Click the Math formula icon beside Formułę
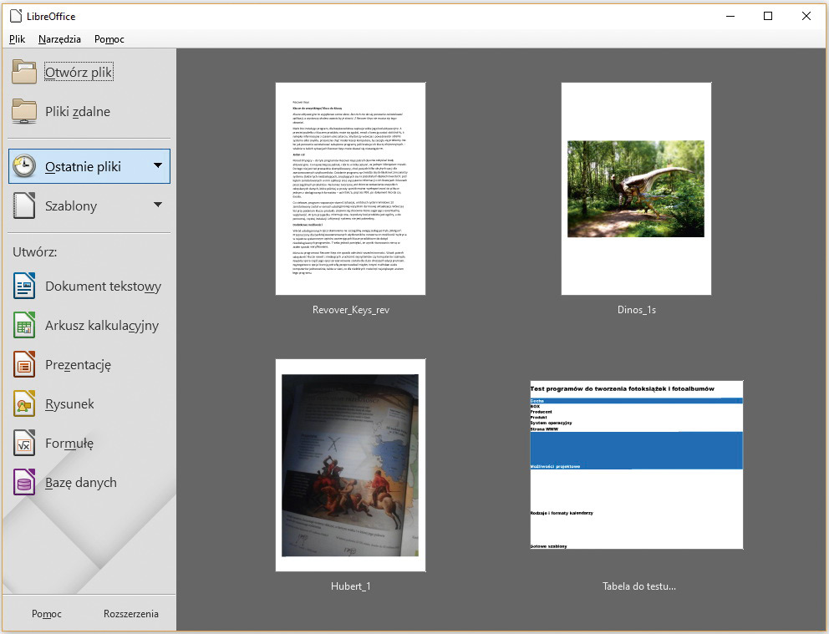829x634 pixels. coord(24,444)
